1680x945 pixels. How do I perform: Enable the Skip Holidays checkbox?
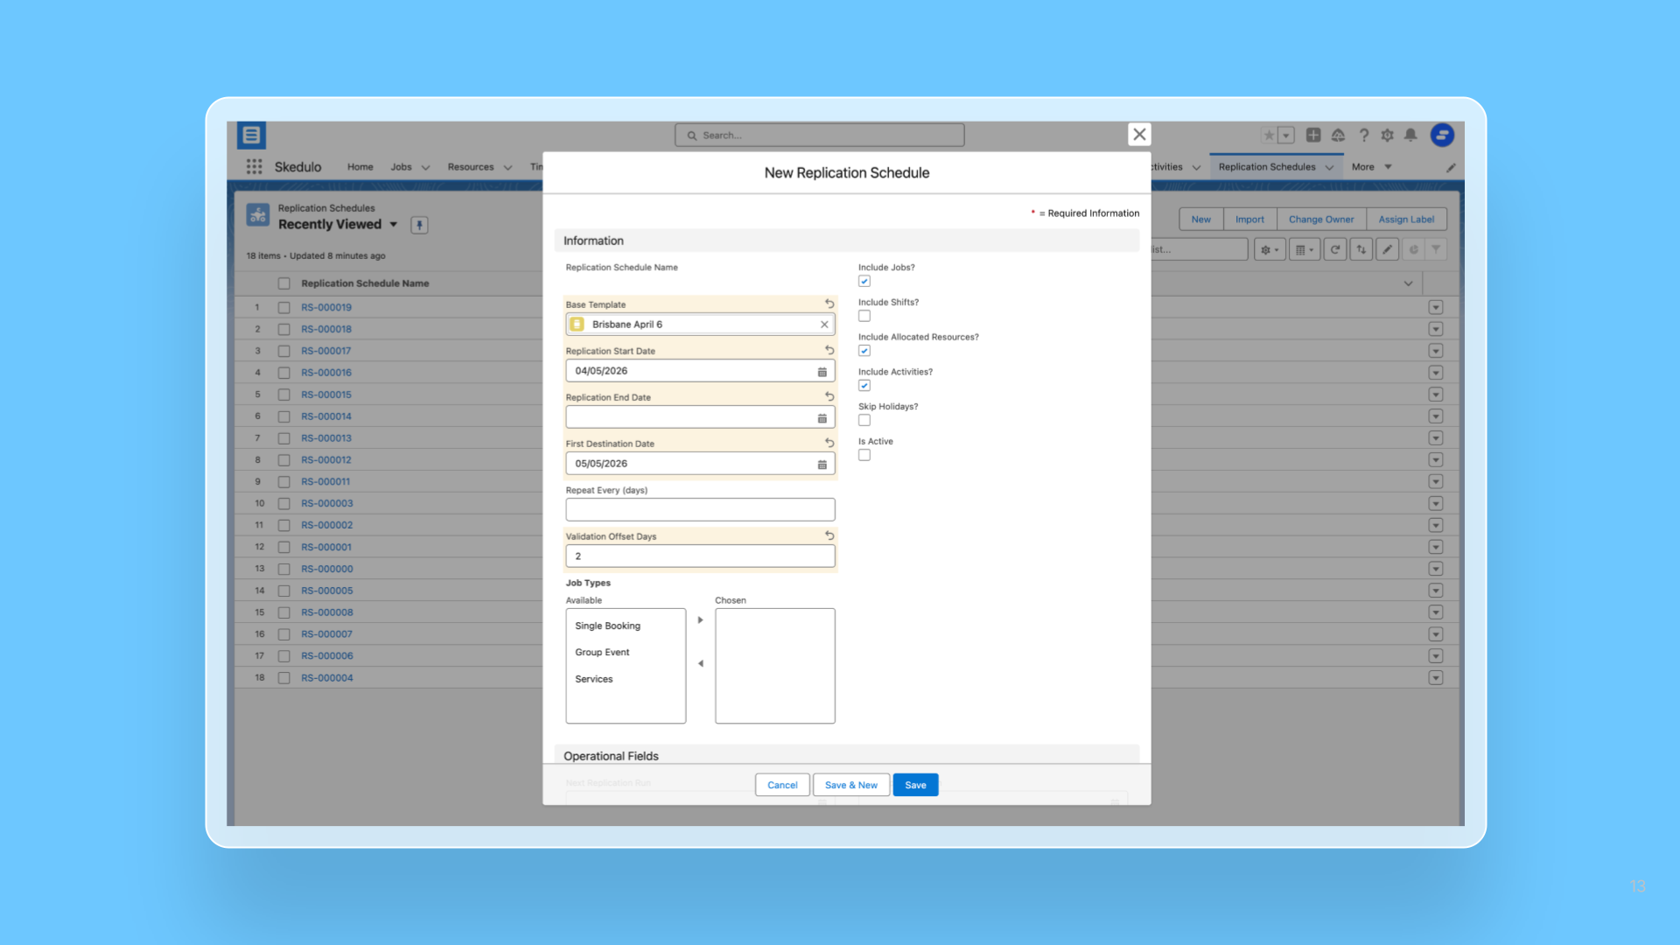point(864,420)
